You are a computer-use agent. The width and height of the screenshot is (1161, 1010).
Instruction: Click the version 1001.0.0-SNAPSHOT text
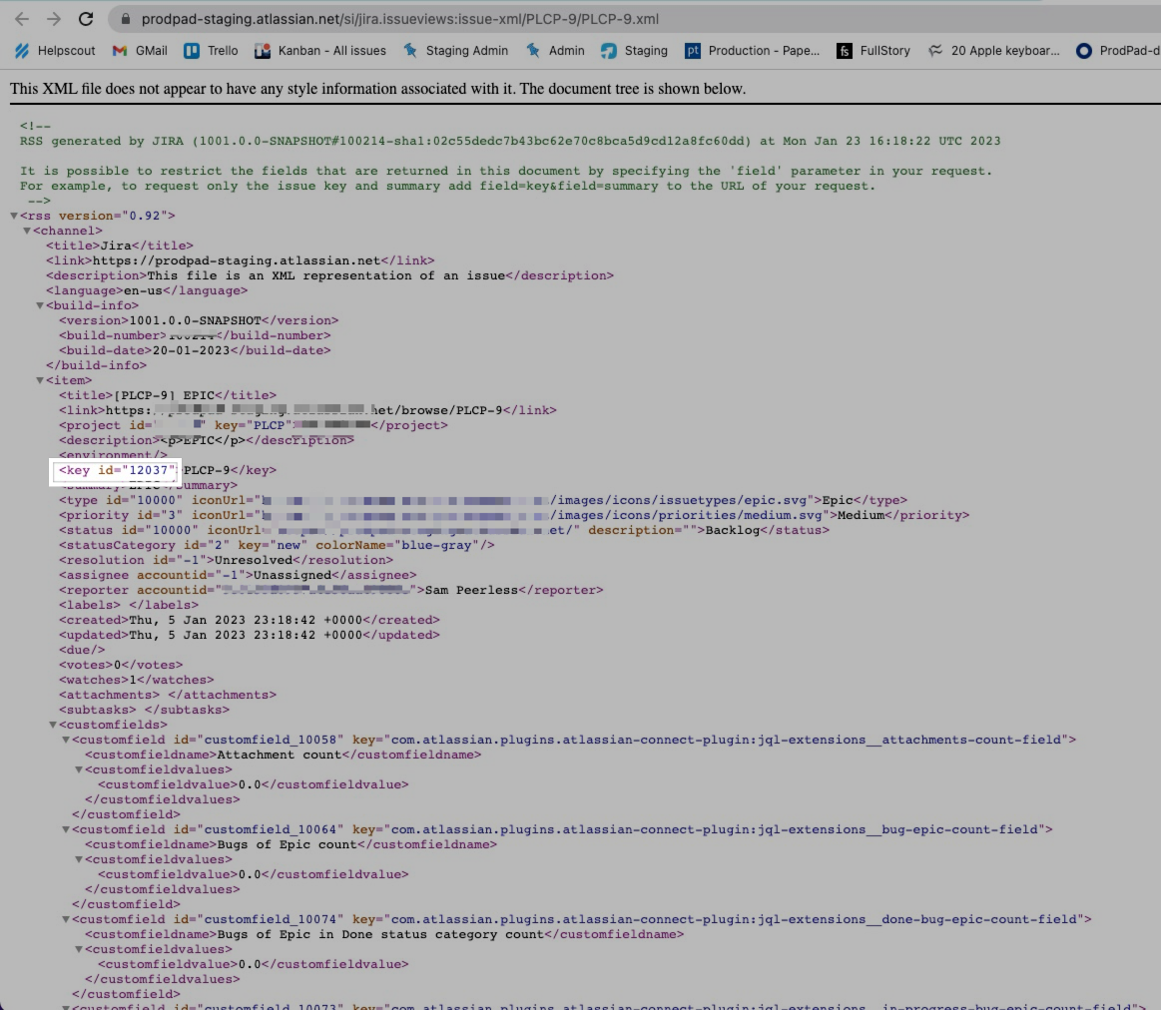tap(195, 320)
